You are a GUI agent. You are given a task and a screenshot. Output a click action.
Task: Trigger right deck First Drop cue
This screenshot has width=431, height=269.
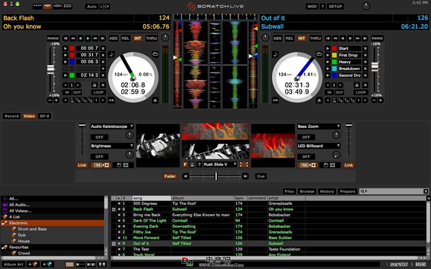328,55
